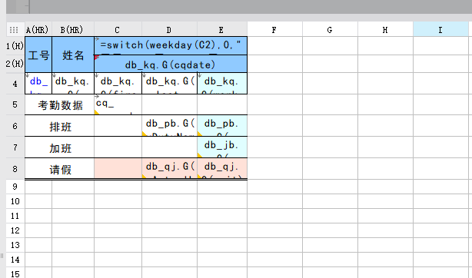This screenshot has height=278, width=472.
Task: Select row header 9
Action: (15, 187)
